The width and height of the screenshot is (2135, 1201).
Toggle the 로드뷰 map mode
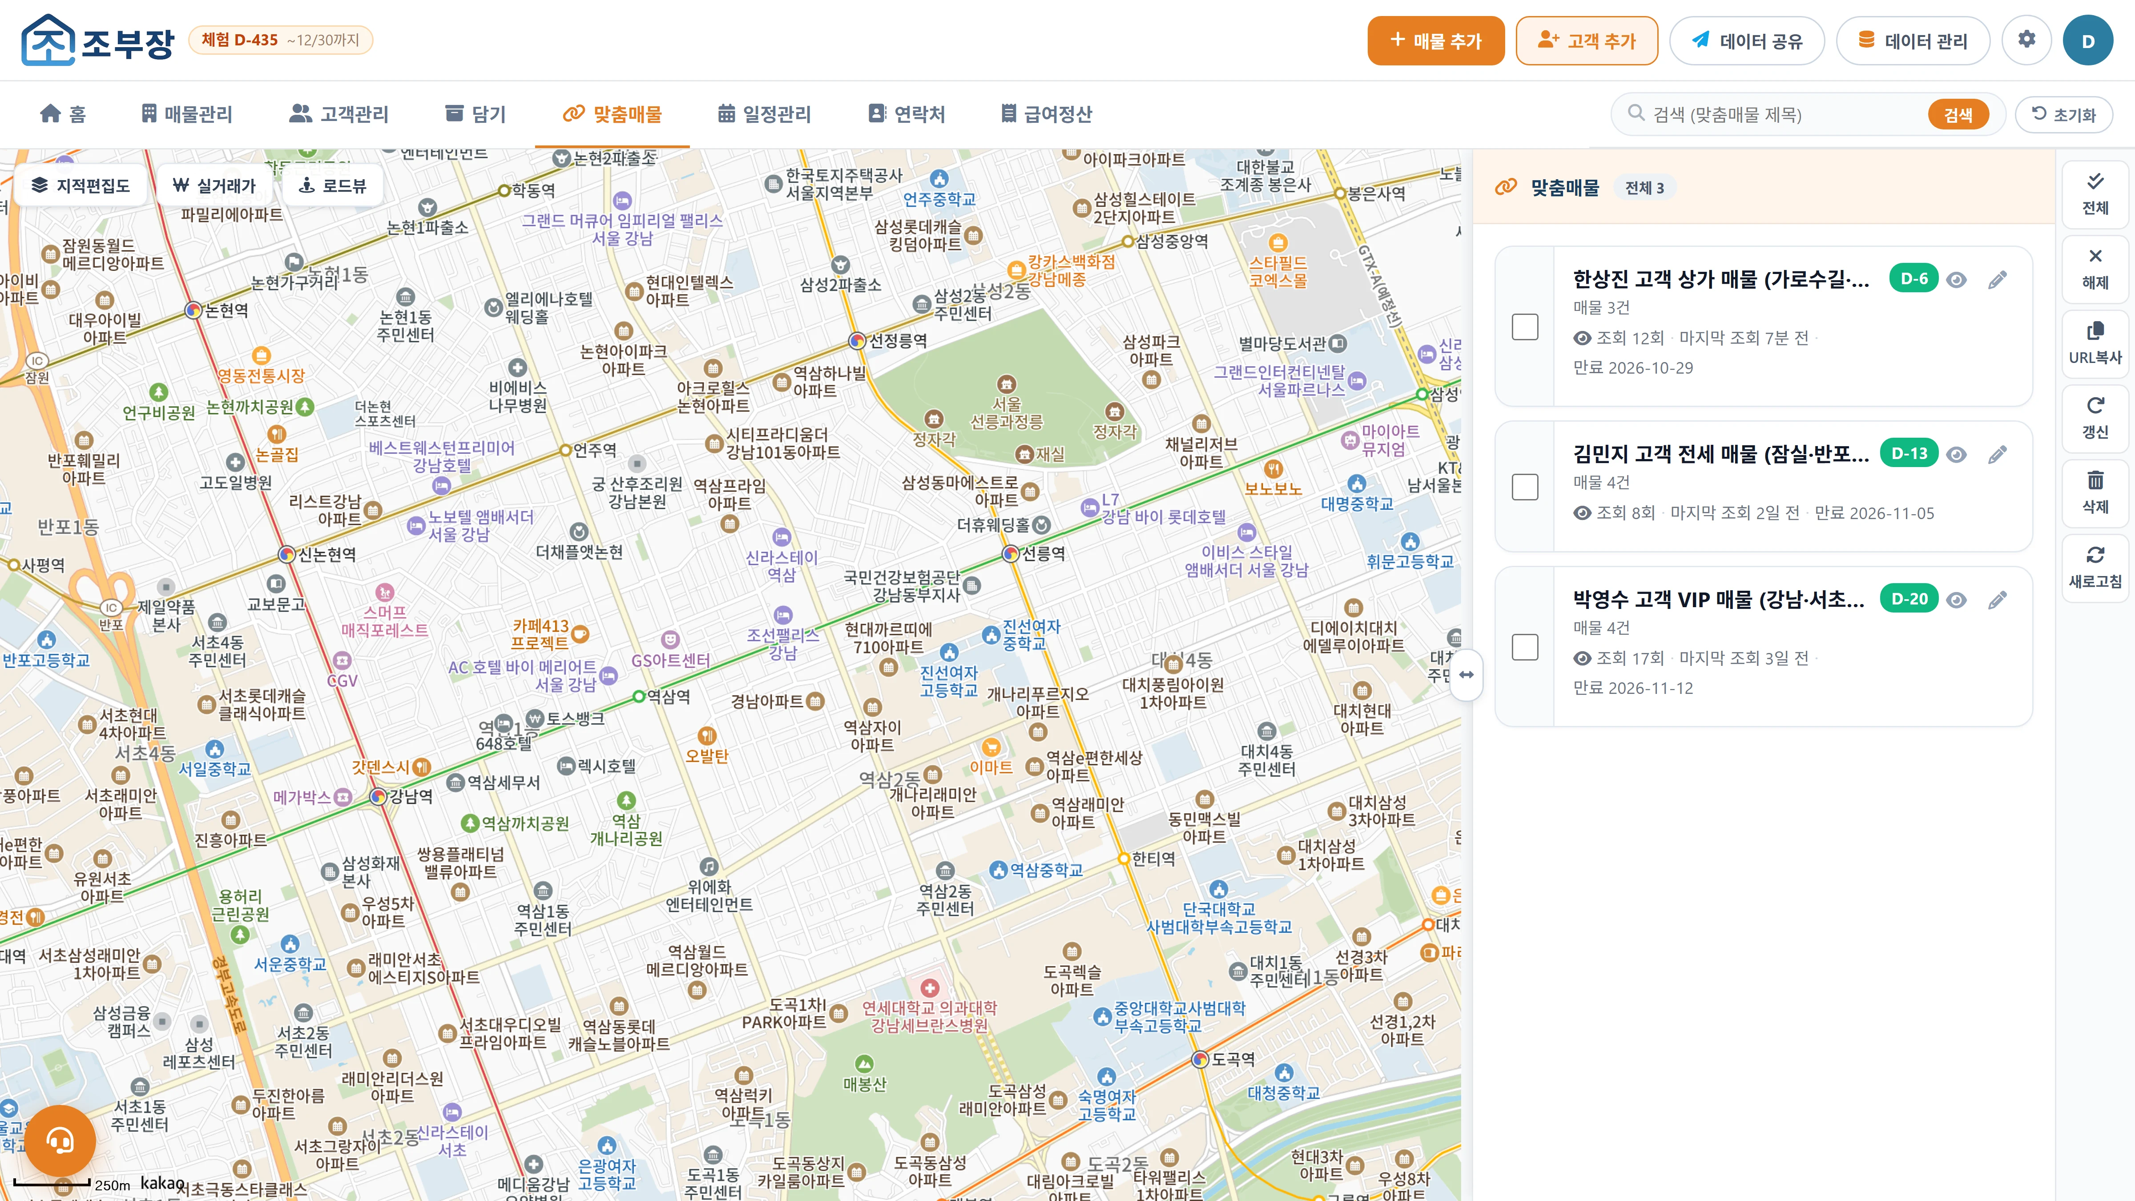[x=332, y=185]
